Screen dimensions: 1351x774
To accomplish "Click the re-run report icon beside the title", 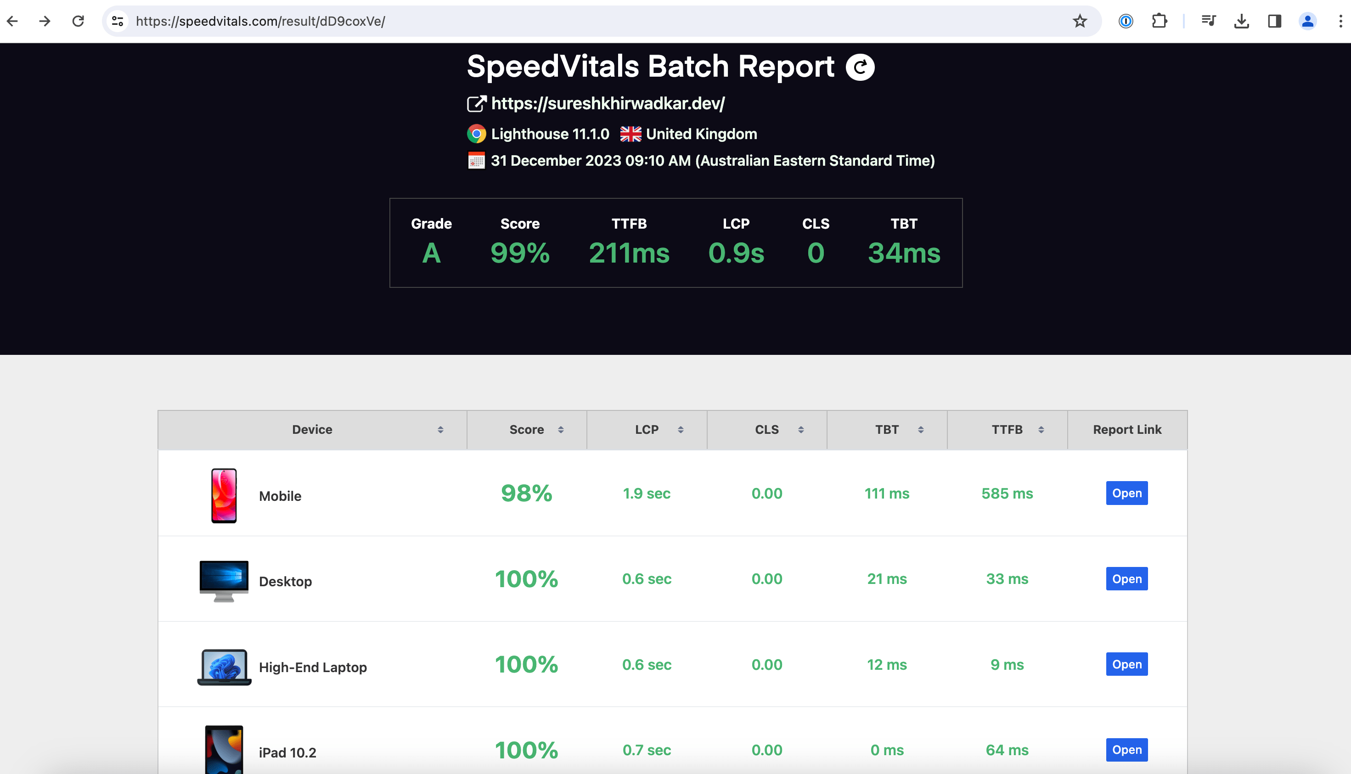I will click(860, 67).
